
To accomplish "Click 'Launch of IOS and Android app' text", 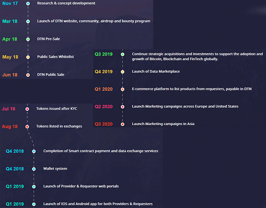I will 98,204.
